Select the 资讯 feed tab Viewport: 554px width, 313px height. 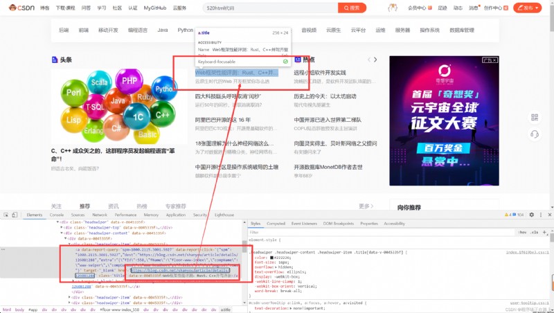(x=114, y=206)
